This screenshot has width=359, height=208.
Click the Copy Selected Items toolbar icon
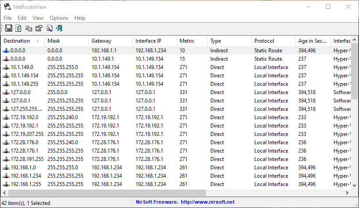[29, 29]
